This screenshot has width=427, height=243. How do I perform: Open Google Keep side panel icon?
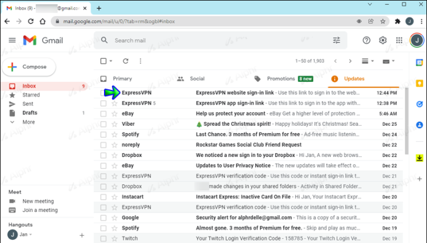pyautogui.click(x=420, y=83)
